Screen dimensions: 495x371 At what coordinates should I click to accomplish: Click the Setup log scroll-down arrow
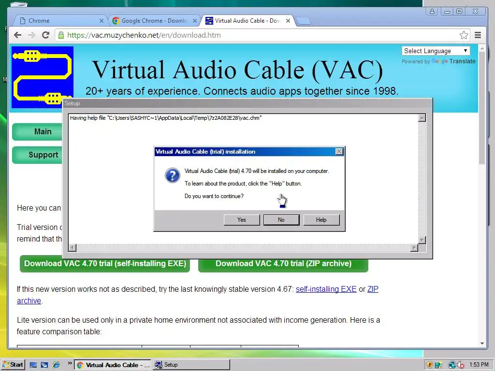422,240
